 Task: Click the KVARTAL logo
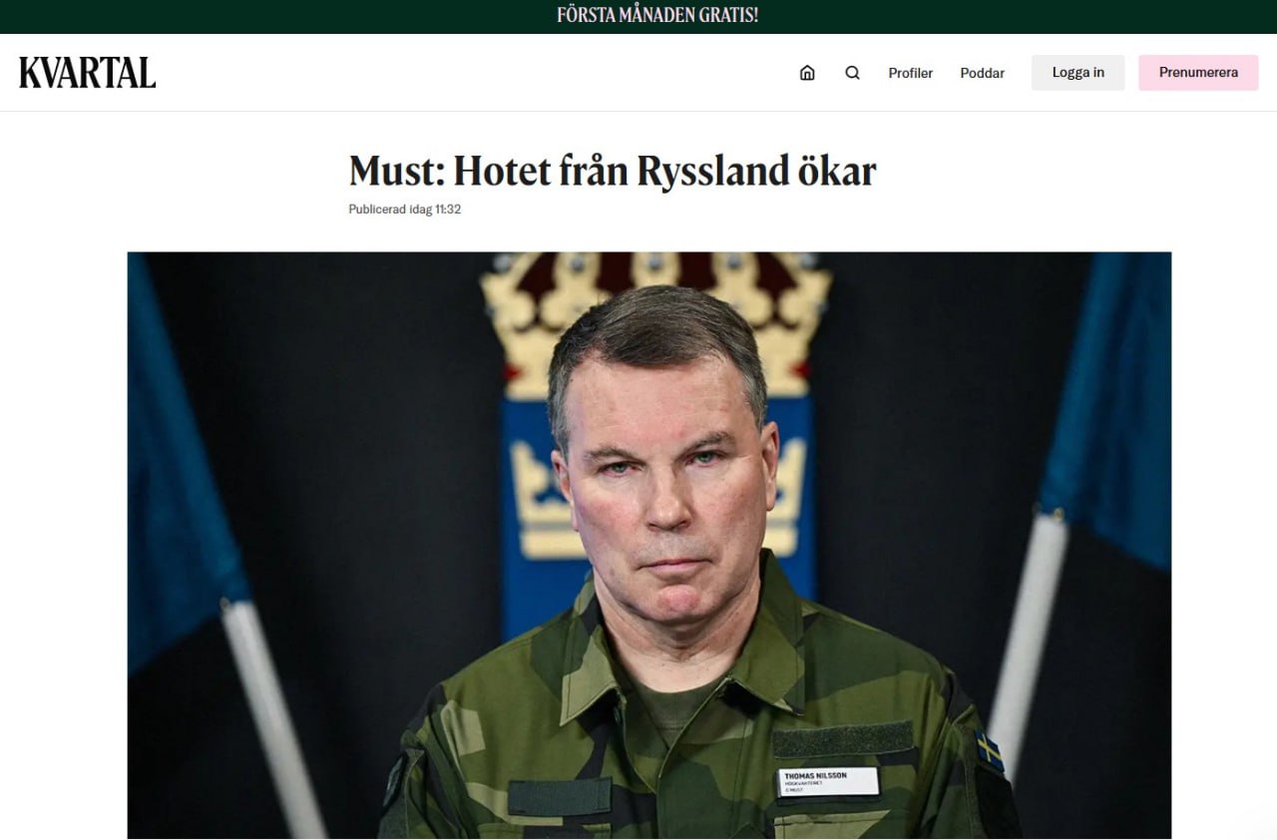[88, 73]
